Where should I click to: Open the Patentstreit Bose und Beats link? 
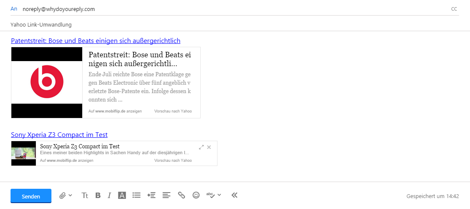coord(96,40)
